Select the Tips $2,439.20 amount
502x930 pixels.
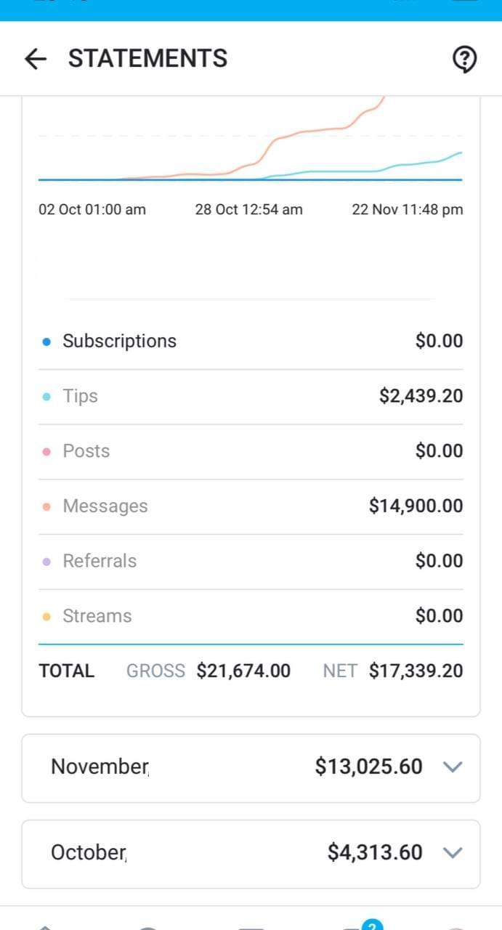pos(421,396)
